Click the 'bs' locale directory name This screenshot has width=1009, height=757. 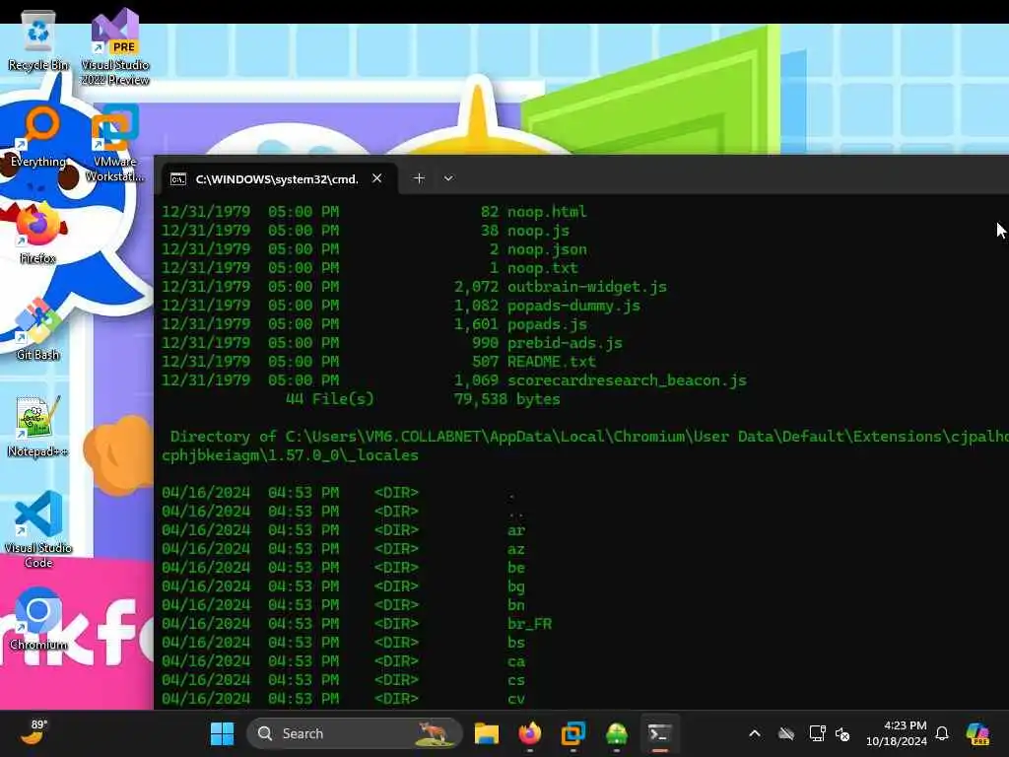[516, 643]
